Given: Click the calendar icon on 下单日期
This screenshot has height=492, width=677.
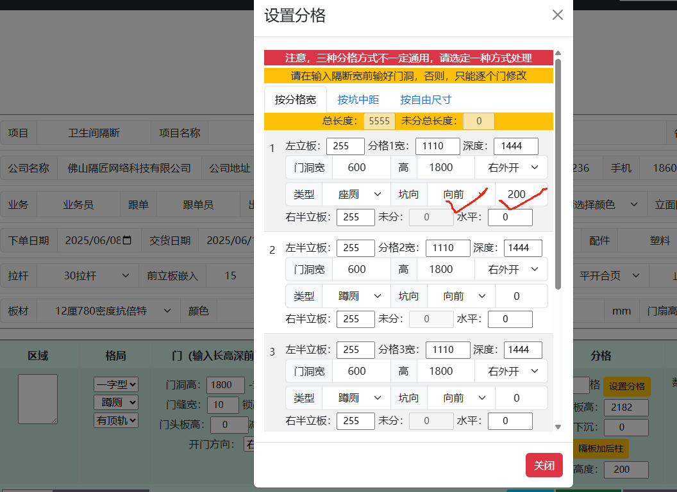Looking at the screenshot, I should click(x=127, y=240).
